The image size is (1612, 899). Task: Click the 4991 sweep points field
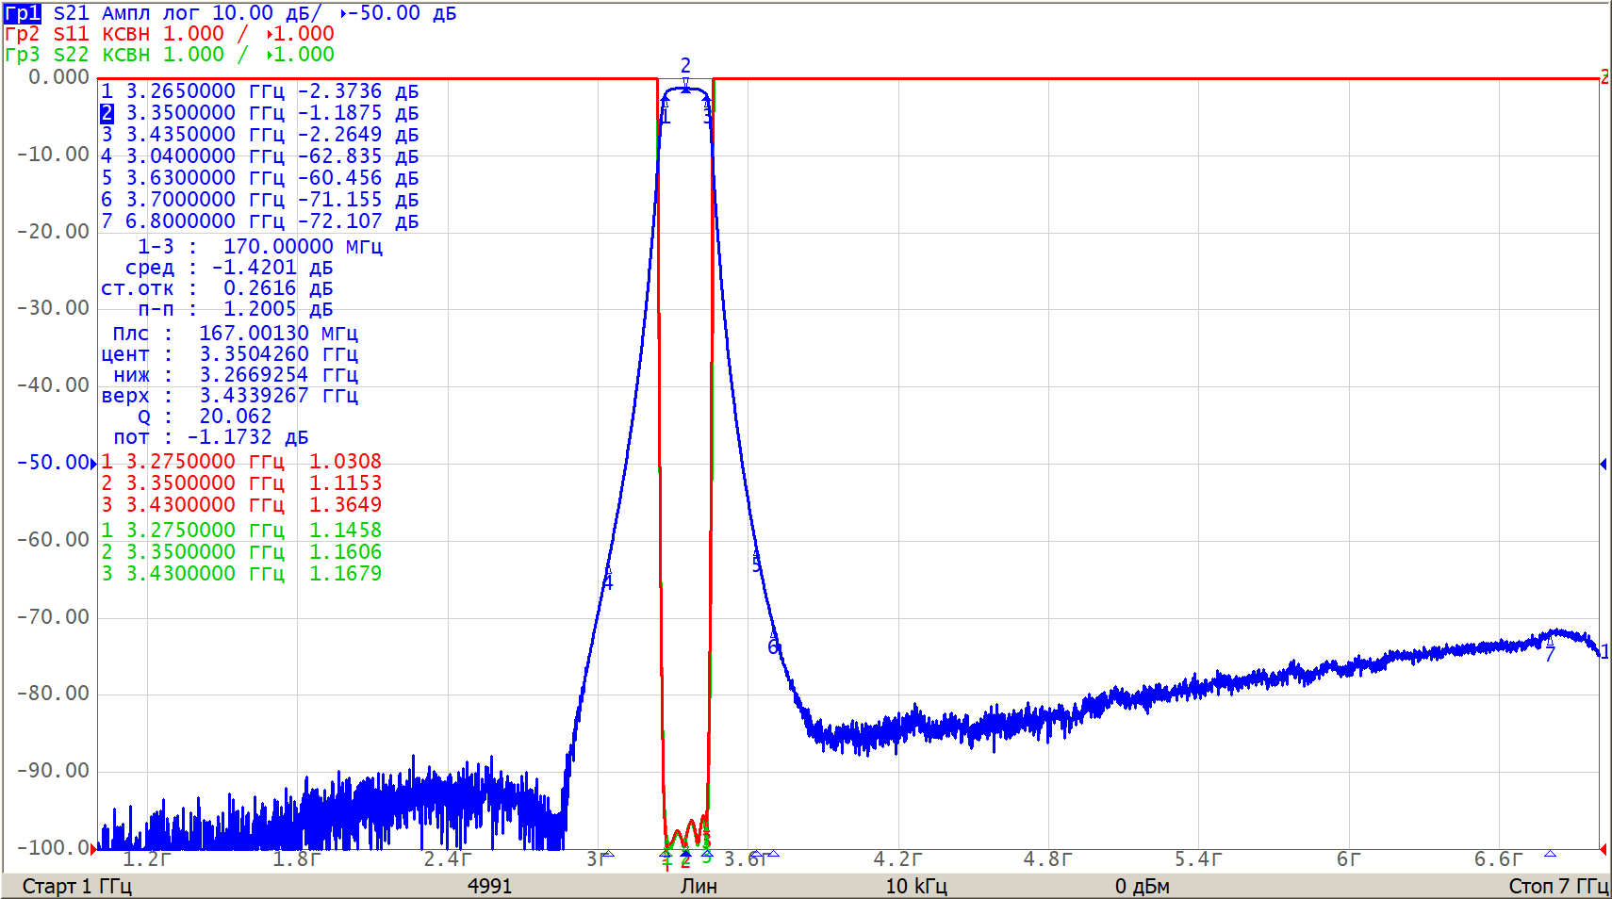[x=489, y=886]
